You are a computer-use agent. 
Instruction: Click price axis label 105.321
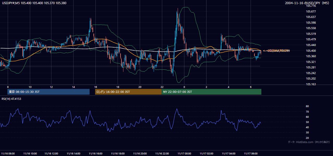pos(311,62)
